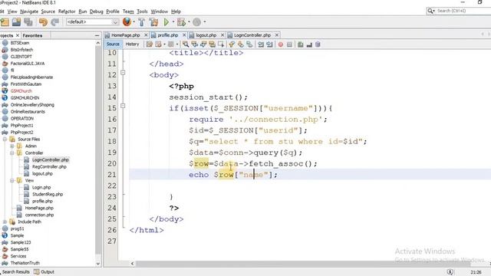Viewport: 491px width, 276px height.
Task: Switch to the Favorites panel tab
Action: click(x=32, y=35)
